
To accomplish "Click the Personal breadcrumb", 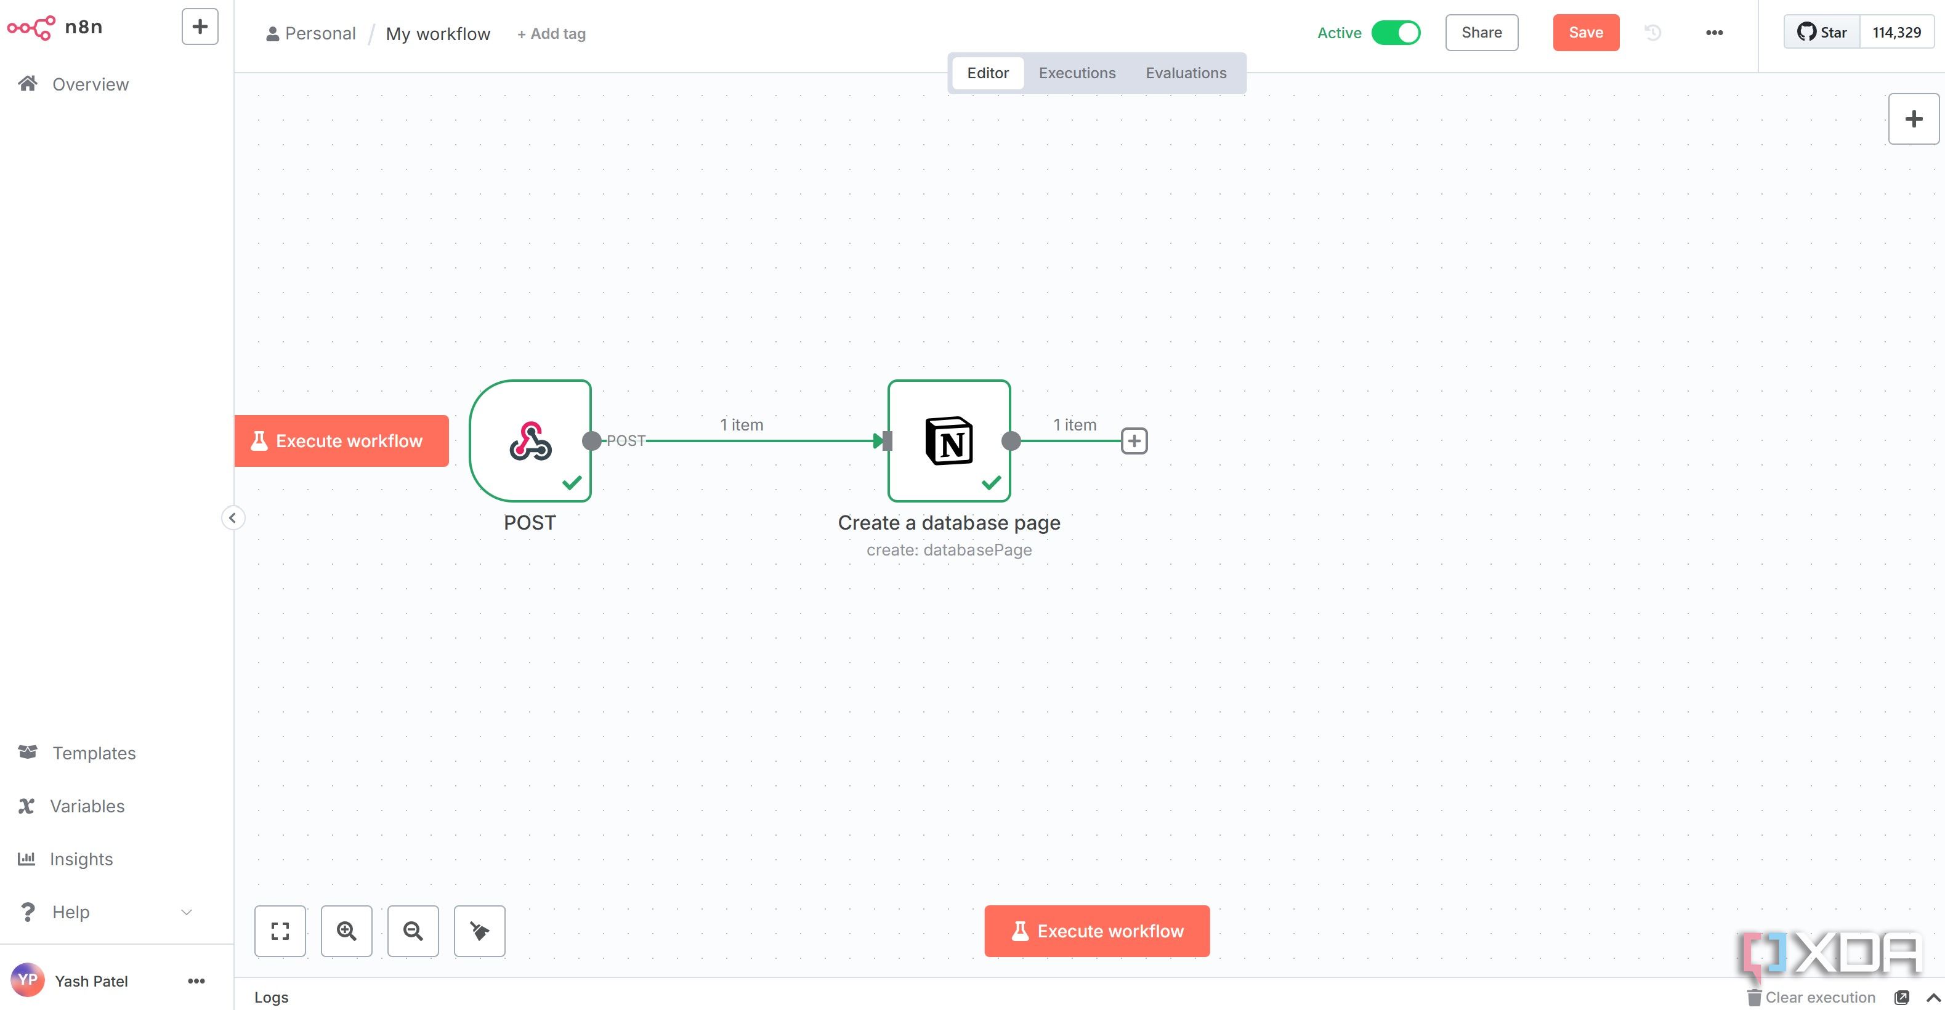I will coord(311,34).
